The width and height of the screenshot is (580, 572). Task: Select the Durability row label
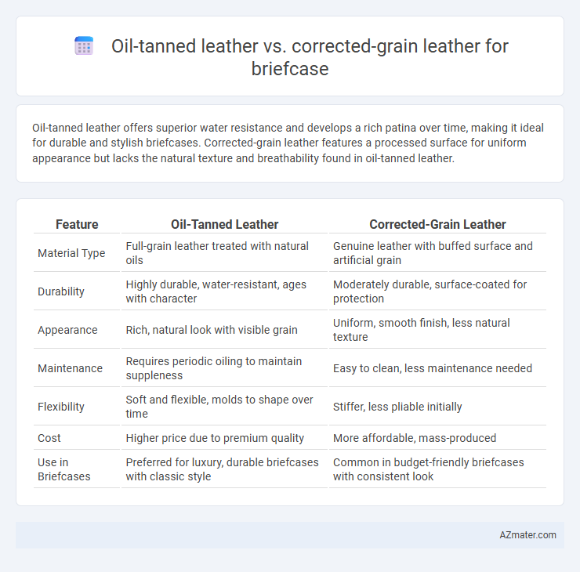coord(61,291)
